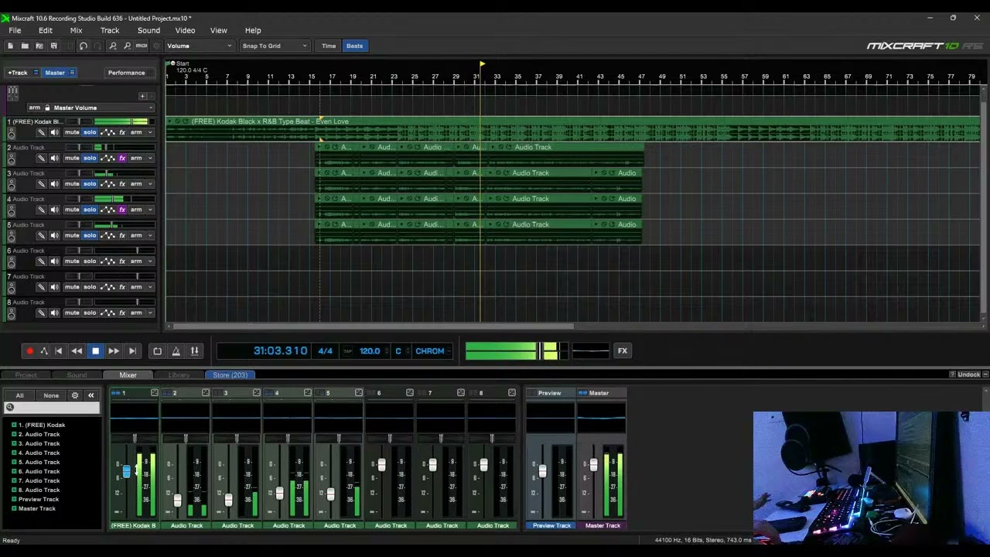The height and width of the screenshot is (557, 990).
Task: Open the Mix menu
Action: tap(76, 30)
